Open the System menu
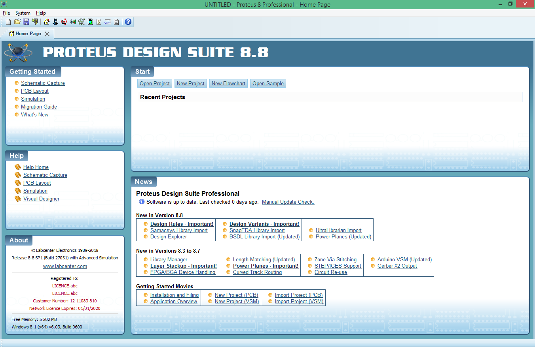Image resolution: width=535 pixels, height=347 pixels. coord(23,13)
